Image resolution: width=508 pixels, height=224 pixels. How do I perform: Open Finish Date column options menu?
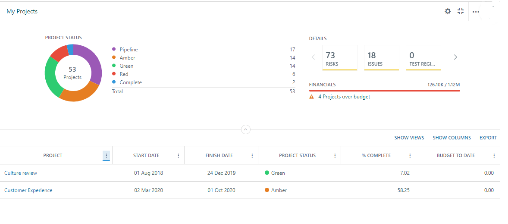coord(252,156)
